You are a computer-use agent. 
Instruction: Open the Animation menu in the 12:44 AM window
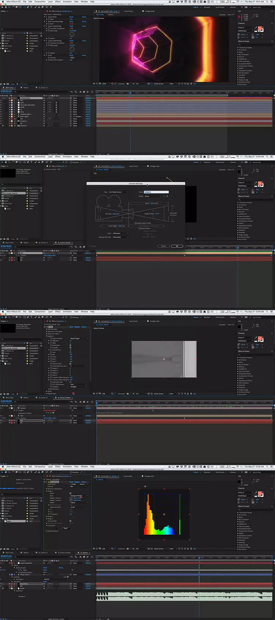click(x=67, y=156)
